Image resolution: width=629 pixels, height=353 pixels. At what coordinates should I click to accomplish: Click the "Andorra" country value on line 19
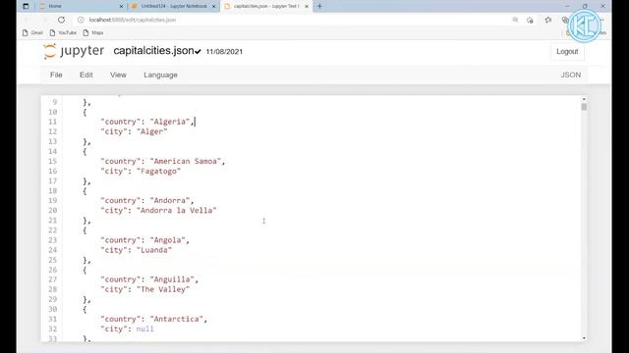tap(170, 200)
